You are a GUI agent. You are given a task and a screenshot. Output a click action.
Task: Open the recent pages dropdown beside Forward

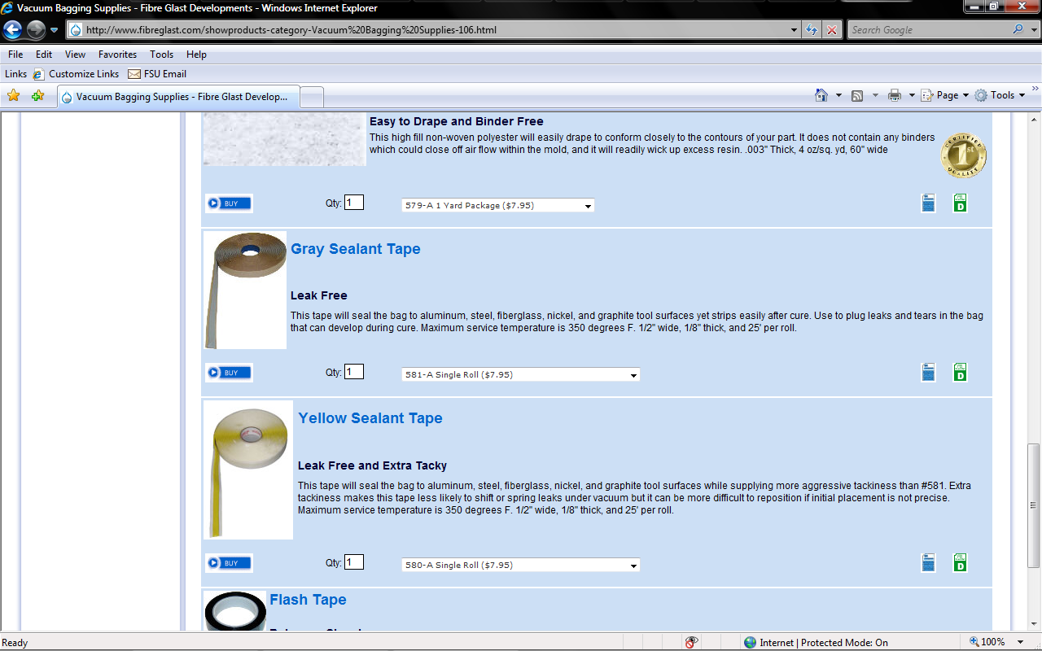coord(55,30)
